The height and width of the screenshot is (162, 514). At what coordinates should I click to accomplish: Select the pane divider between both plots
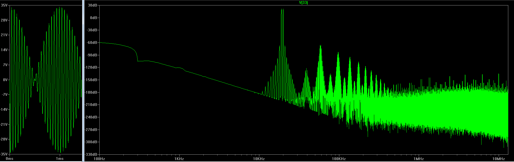pyautogui.click(x=83, y=81)
